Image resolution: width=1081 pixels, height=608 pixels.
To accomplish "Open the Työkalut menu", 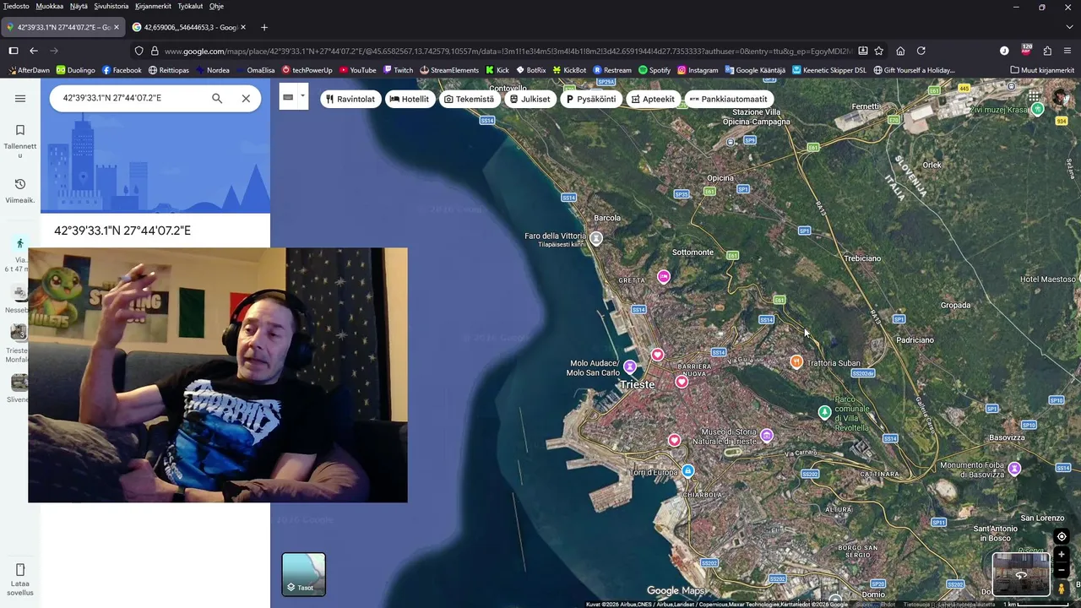I will pos(190,6).
